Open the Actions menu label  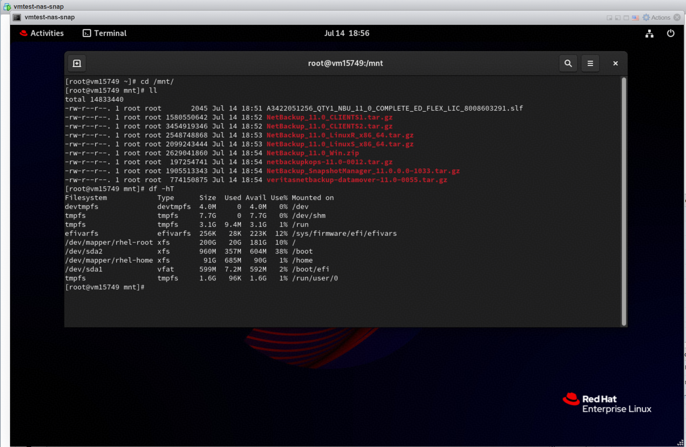pos(660,18)
